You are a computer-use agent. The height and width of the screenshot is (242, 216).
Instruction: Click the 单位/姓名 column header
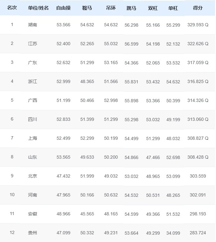pyautogui.click(x=38, y=8)
